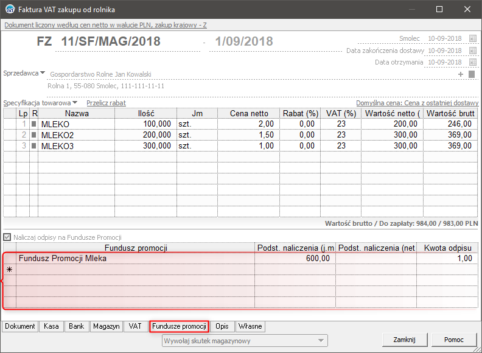Screen dimensions: 482x353
Task: Expand Specyfikacja towarowa dropdown
Action: [x=75, y=102]
